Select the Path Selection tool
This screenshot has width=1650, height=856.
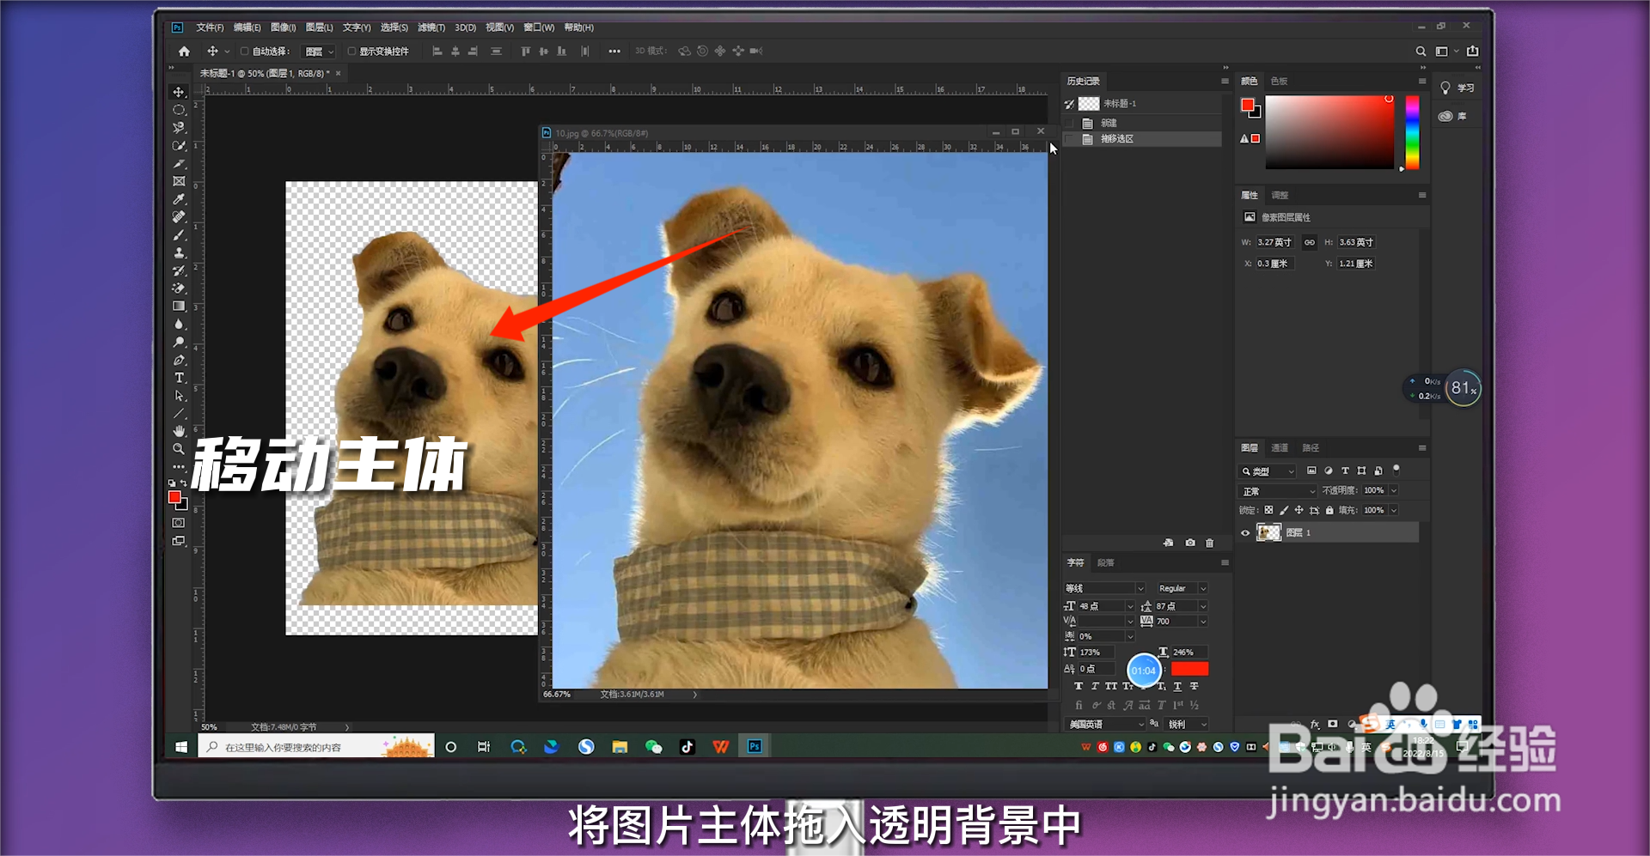pyautogui.click(x=179, y=397)
